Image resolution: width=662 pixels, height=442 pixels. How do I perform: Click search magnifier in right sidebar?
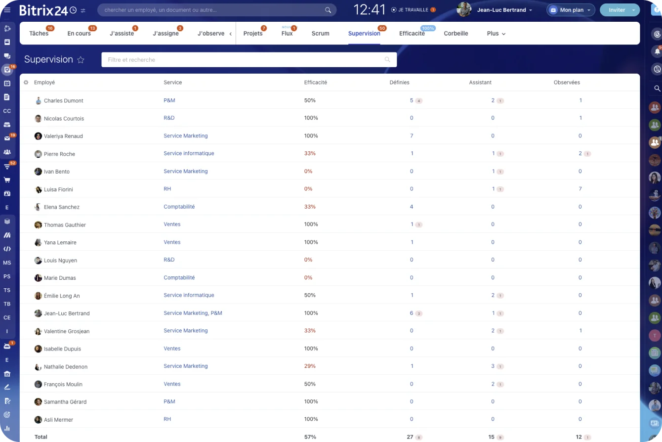657,88
